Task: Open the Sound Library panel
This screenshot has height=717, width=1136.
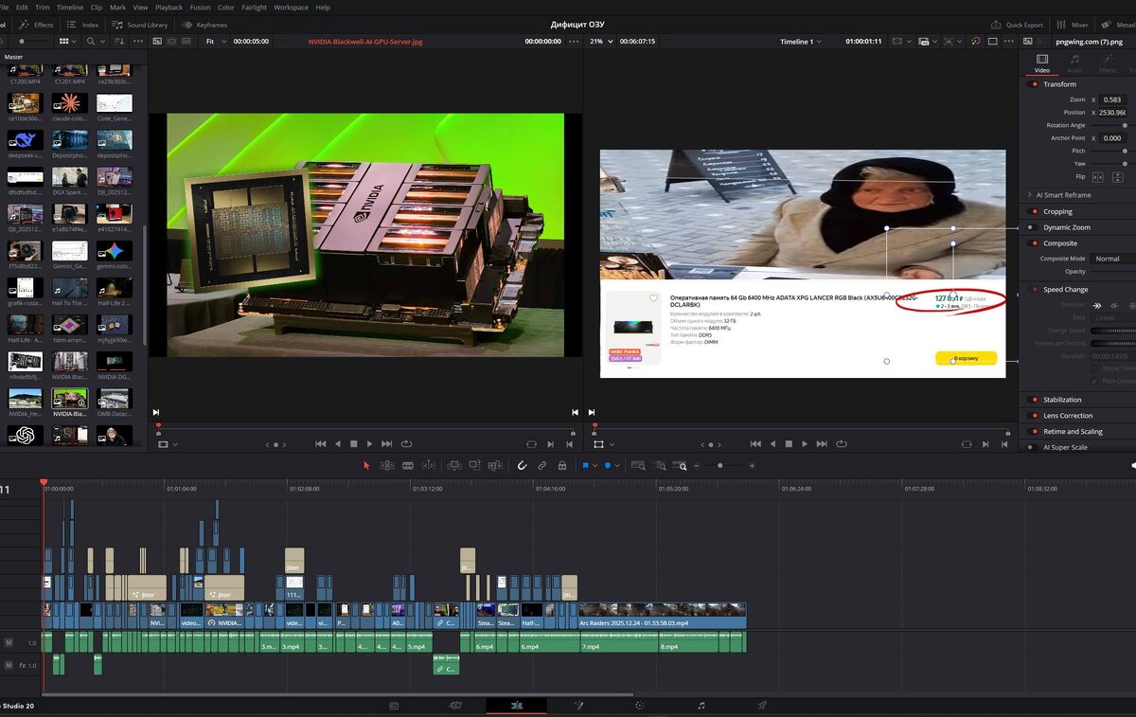Action: (x=141, y=25)
